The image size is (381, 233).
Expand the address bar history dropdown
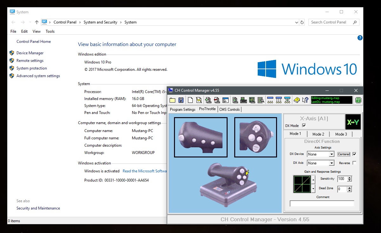tap(296, 22)
